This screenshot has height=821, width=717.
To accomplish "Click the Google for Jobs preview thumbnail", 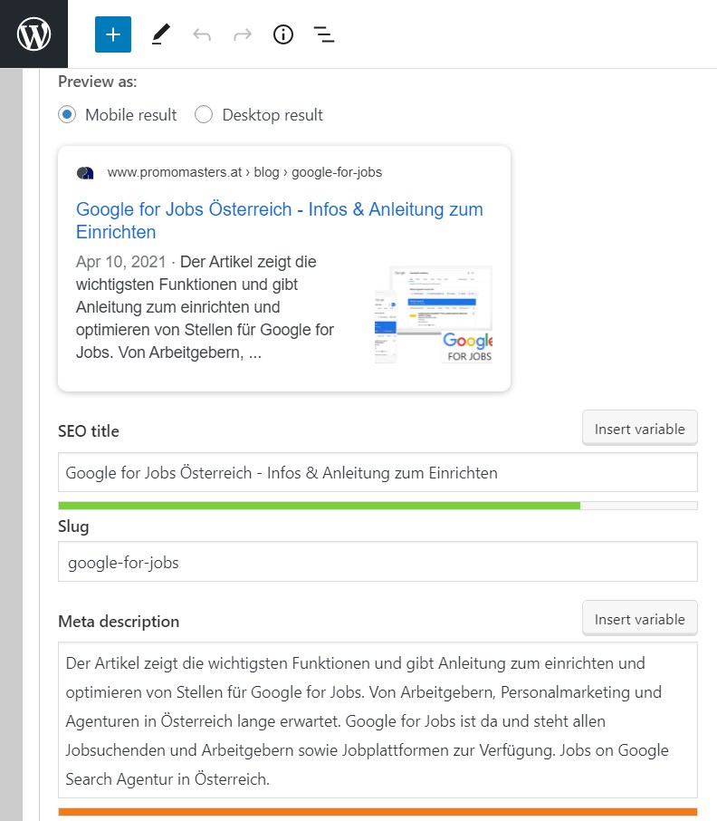I will 433,314.
